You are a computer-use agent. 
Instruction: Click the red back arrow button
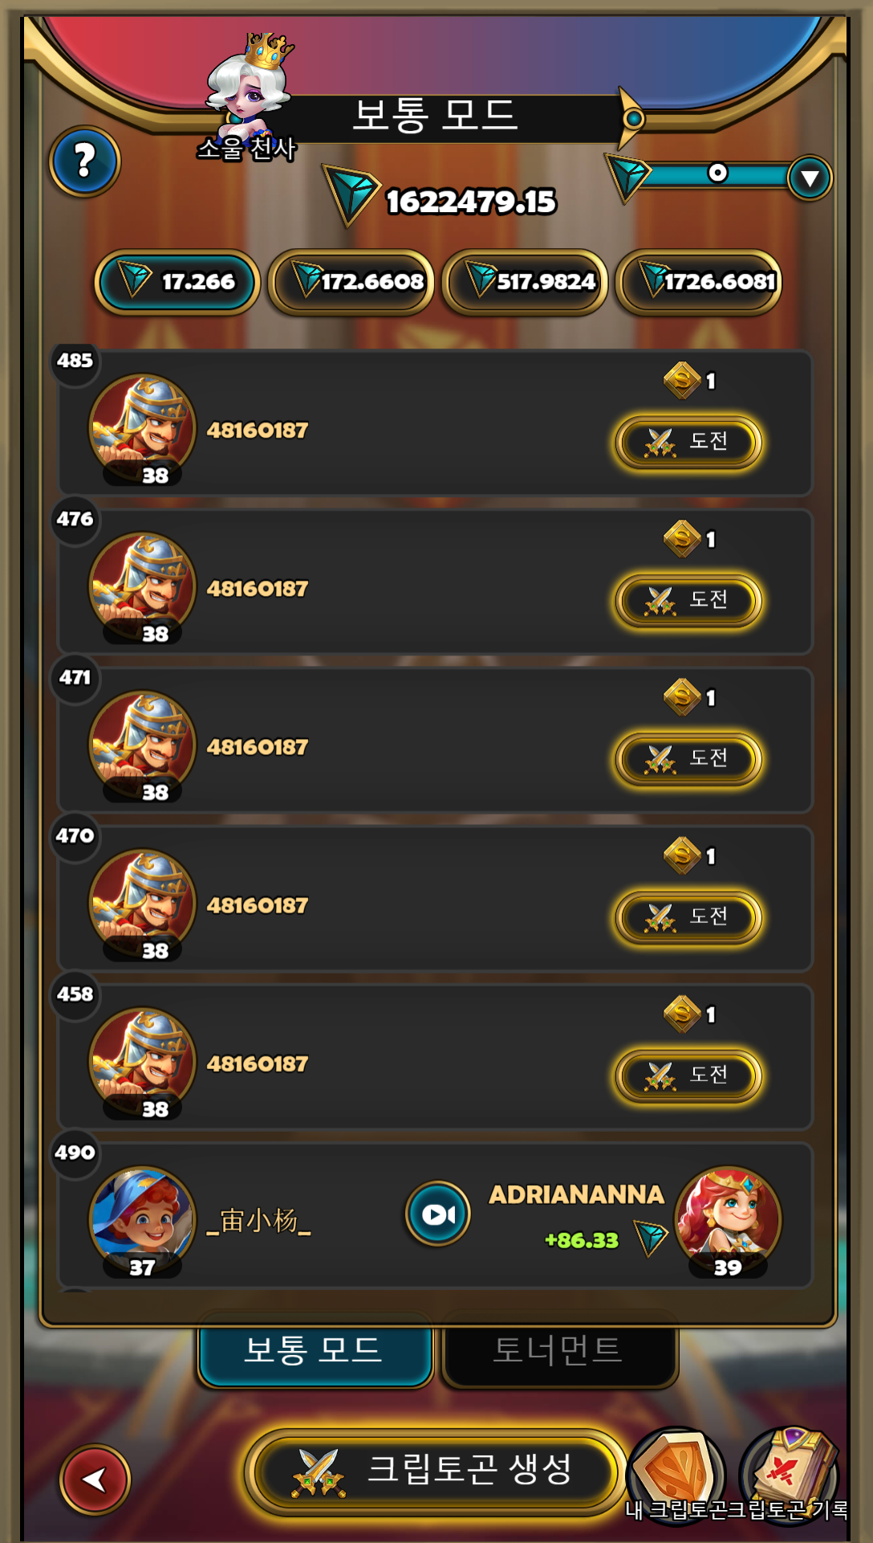[95, 1479]
